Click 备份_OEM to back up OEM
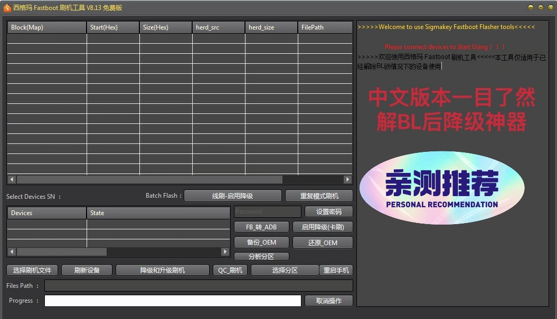 click(261, 243)
